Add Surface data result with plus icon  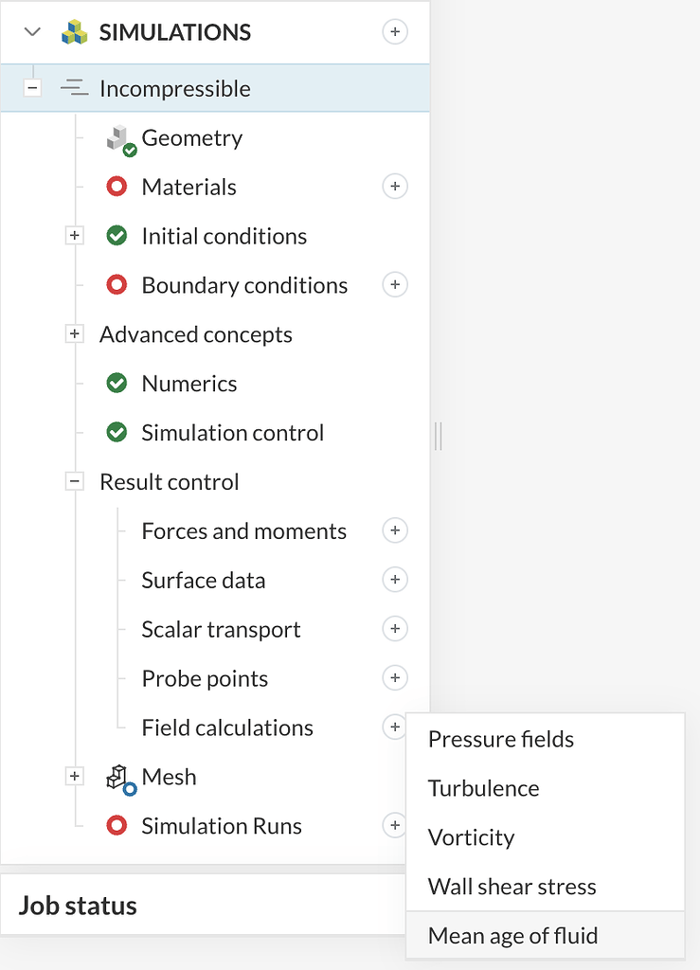point(395,580)
